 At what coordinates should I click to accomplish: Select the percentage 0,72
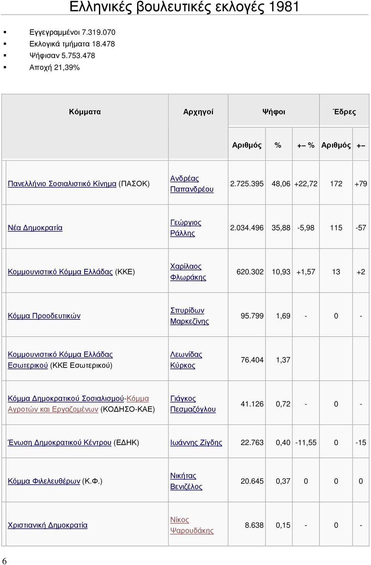tap(283, 404)
